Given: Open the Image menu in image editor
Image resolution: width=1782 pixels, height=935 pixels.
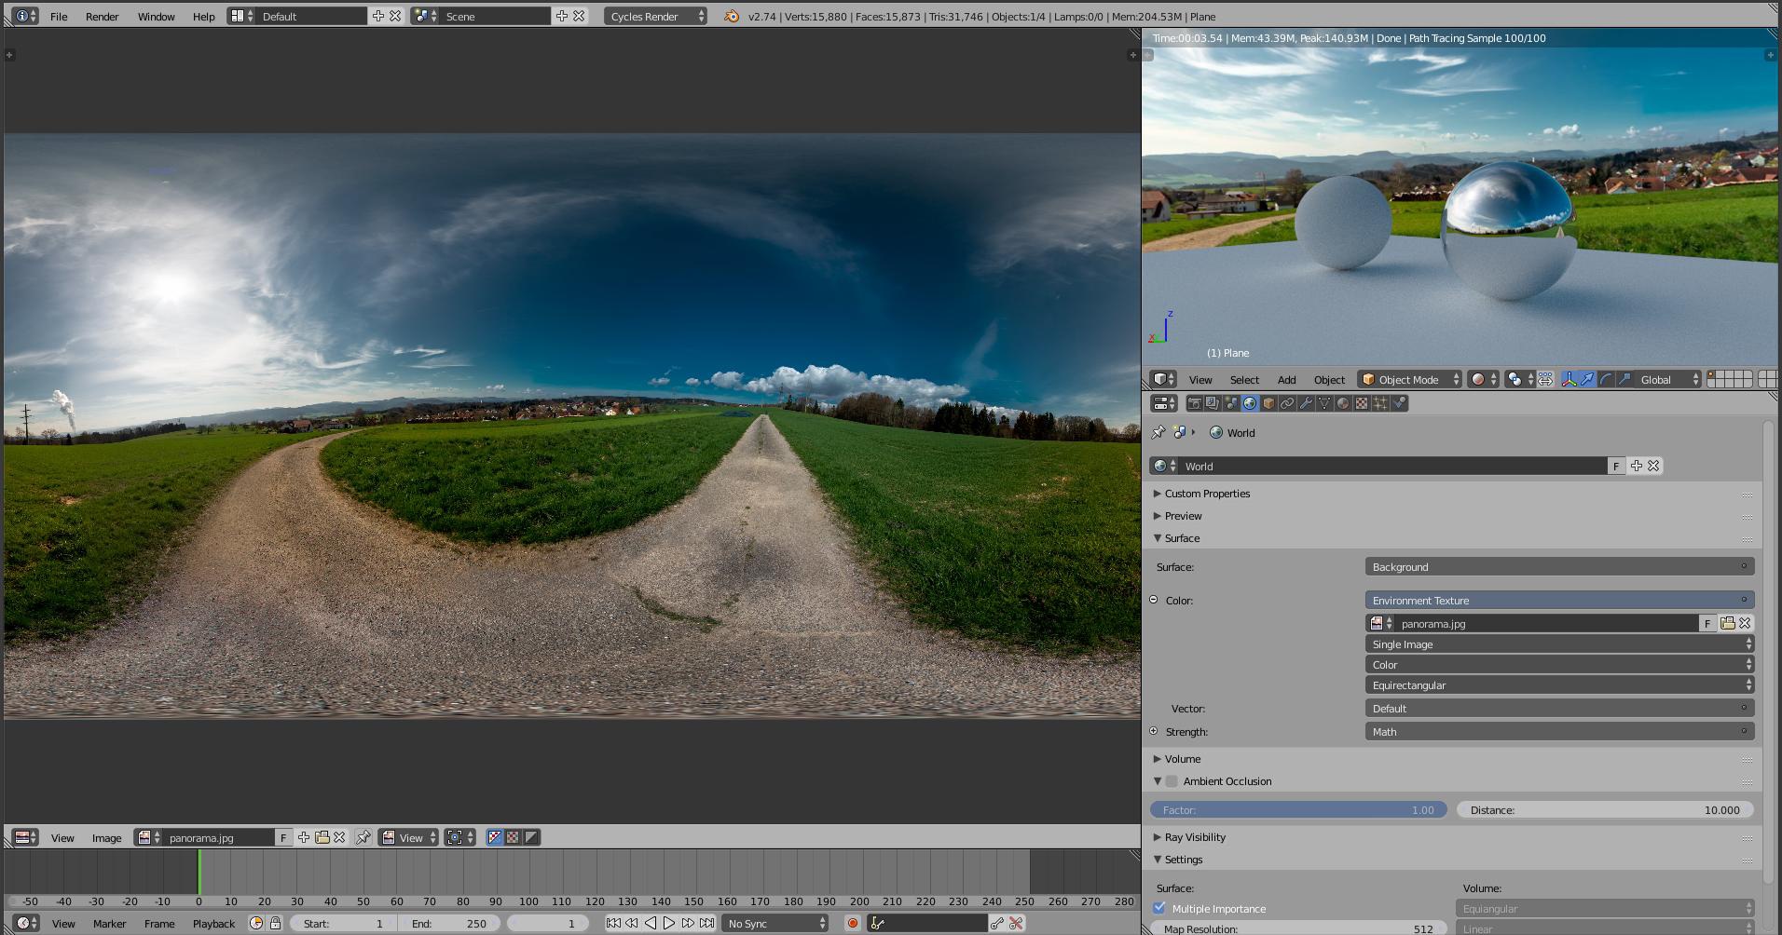Looking at the screenshot, I should (106, 837).
